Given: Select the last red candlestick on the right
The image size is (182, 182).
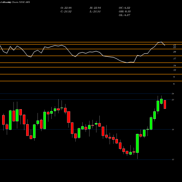Looking at the screenshot, I should [x=165, y=104].
